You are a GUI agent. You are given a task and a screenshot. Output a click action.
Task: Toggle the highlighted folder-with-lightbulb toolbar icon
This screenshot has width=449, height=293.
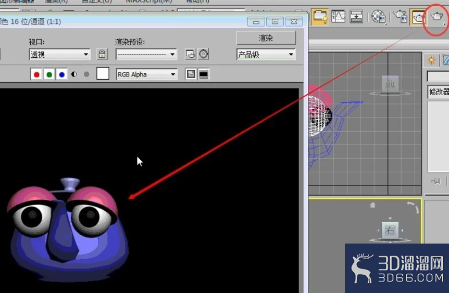point(320,17)
